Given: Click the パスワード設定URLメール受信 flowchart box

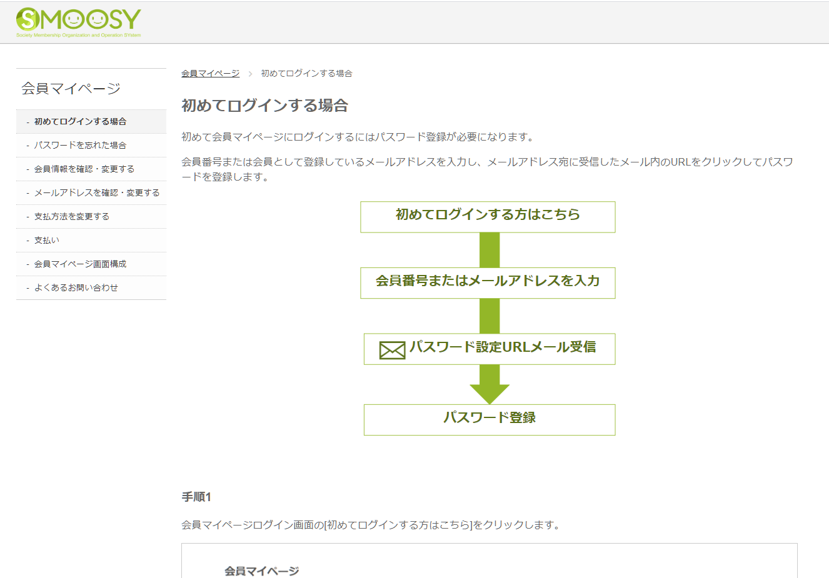Looking at the screenshot, I should 490,349.
